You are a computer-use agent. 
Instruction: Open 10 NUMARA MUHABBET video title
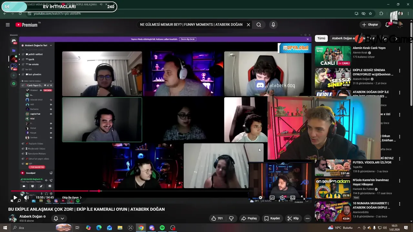coord(371,206)
